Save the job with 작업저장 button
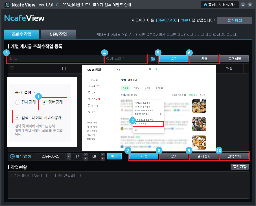Screen dimensions: 256x206 [240, 167]
